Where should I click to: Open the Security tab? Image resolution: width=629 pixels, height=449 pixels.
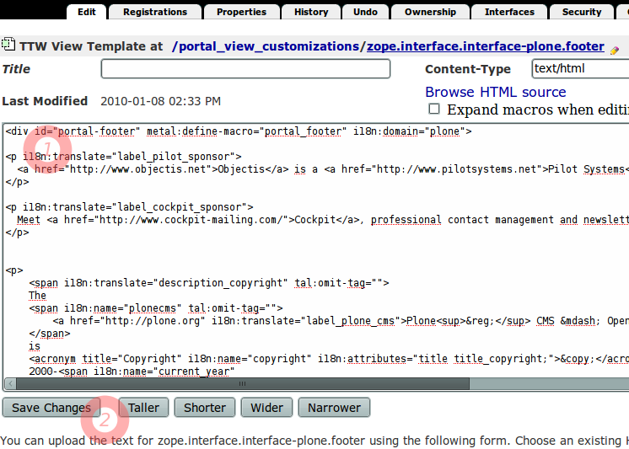click(582, 12)
